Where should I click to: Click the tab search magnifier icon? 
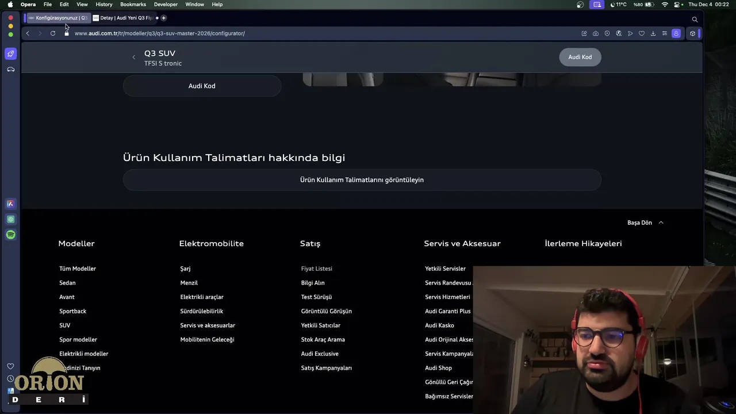(x=695, y=19)
